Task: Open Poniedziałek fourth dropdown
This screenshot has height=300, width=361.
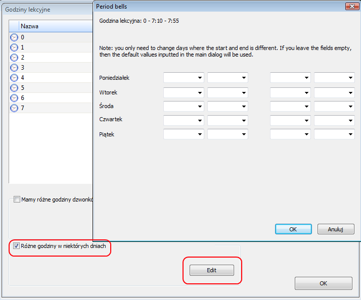Action: click(x=334, y=78)
